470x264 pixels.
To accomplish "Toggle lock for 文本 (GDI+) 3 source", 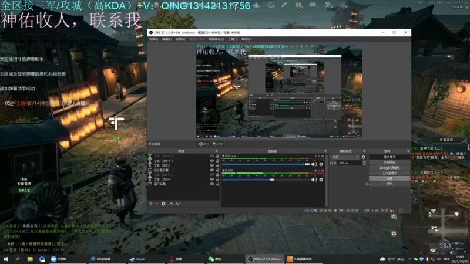I will click(217, 156).
